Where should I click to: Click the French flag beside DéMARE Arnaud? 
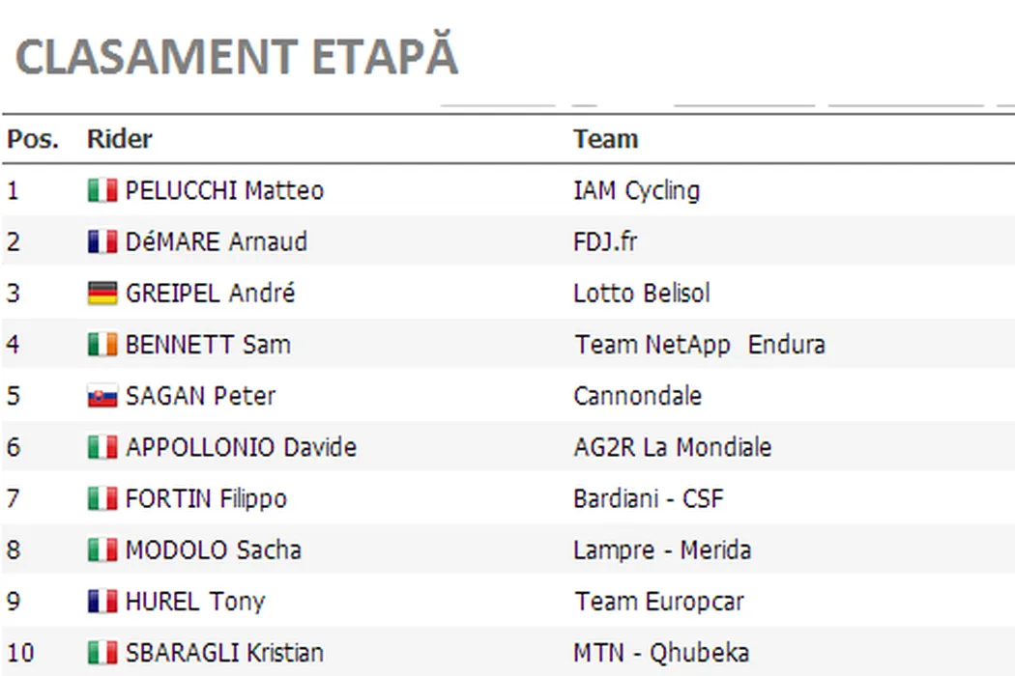(x=101, y=241)
